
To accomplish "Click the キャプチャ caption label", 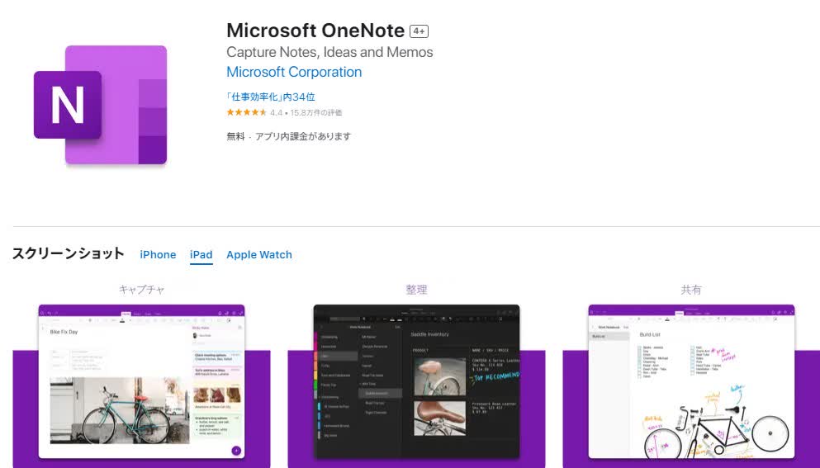I will 141,289.
